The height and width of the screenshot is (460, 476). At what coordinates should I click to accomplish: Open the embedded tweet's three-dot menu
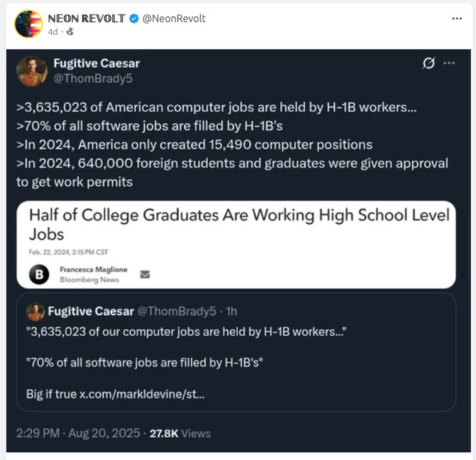[449, 63]
